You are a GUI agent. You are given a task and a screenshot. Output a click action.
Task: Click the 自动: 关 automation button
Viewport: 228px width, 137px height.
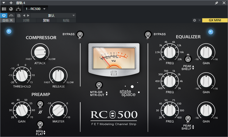coord(8,20)
